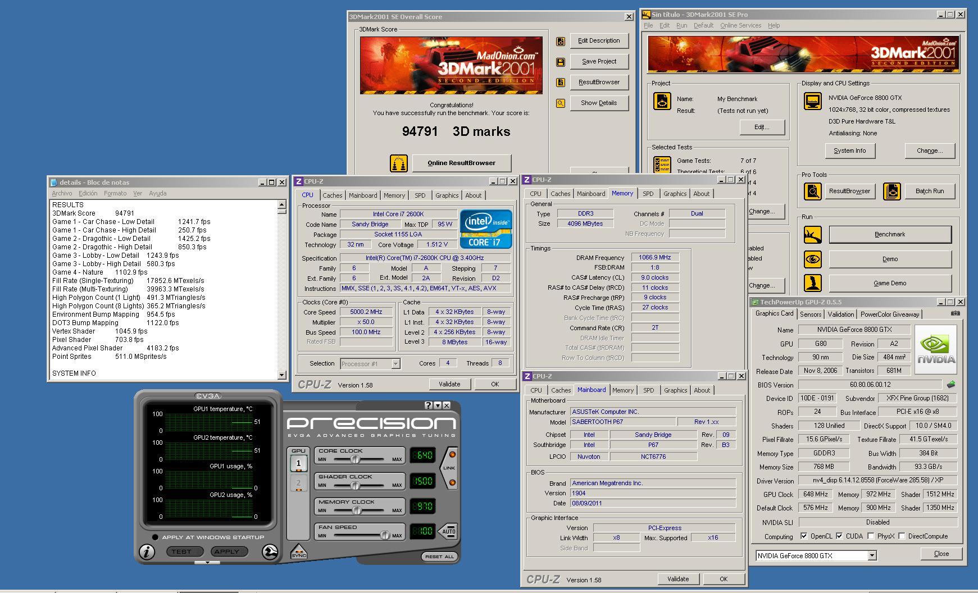The image size is (978, 593).
Task: Click the Show Details magnifier icon
Action: [x=560, y=103]
